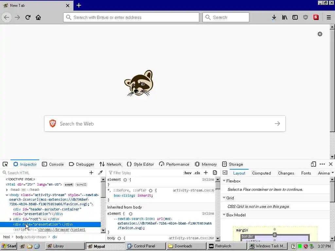The width and height of the screenshot is (335, 251).
Task: Focus the Search HTML field
Action: click(44, 173)
